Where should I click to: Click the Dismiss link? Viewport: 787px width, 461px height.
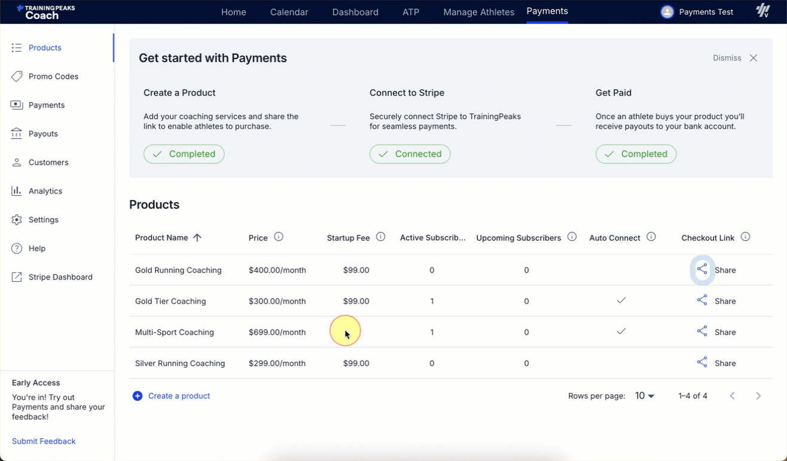coord(727,58)
